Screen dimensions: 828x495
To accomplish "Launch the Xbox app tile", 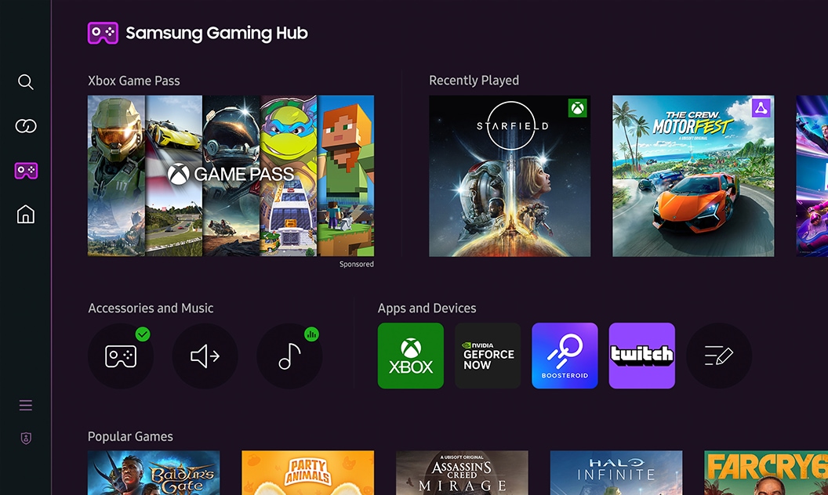I will pos(411,356).
